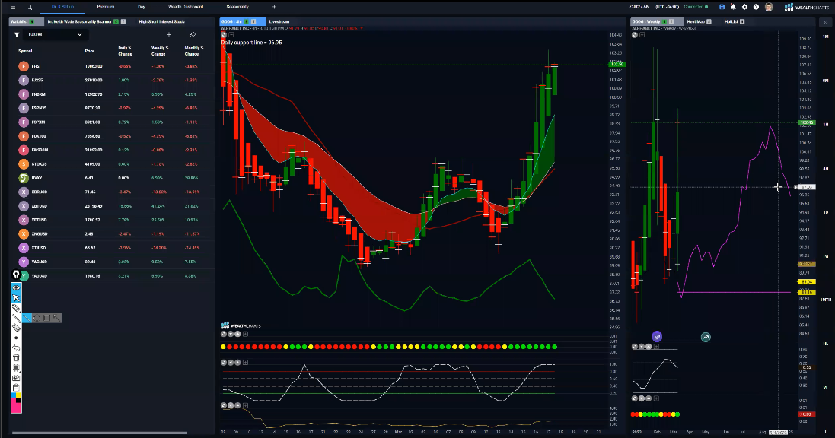The width and height of the screenshot is (835, 438).
Task: Click the watchlist filter funnel icon
Action: point(17,34)
